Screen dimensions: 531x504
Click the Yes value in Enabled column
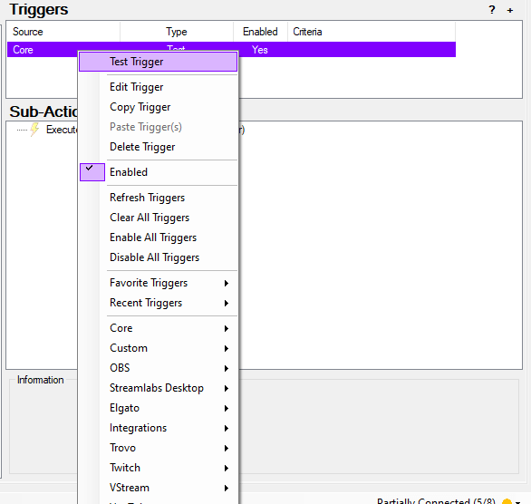[260, 50]
